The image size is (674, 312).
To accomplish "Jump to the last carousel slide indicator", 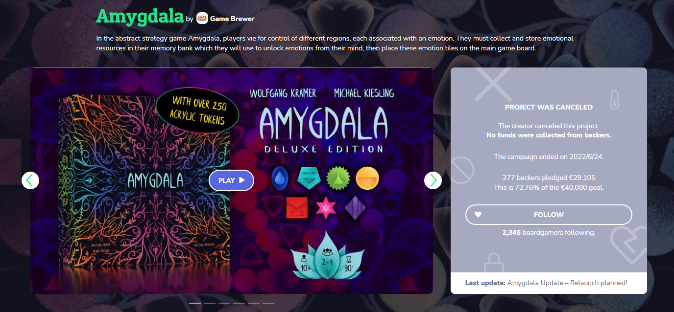I will coord(268,304).
